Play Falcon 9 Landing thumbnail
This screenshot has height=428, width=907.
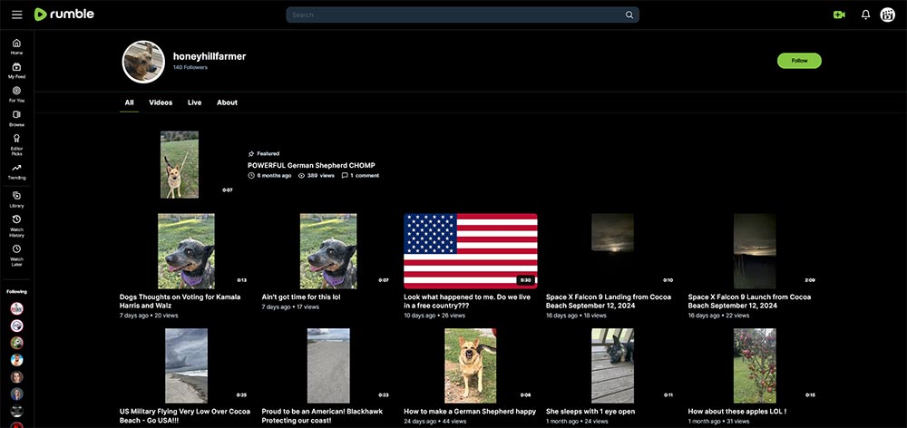[612, 251]
